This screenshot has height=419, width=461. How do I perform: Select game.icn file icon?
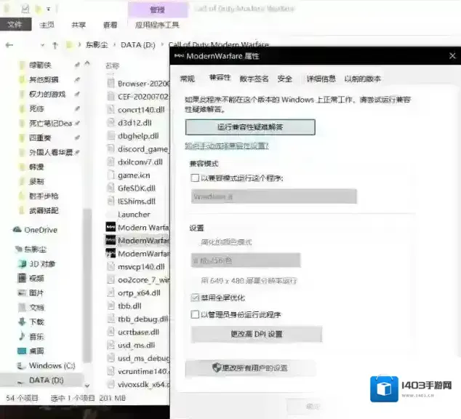pos(111,175)
